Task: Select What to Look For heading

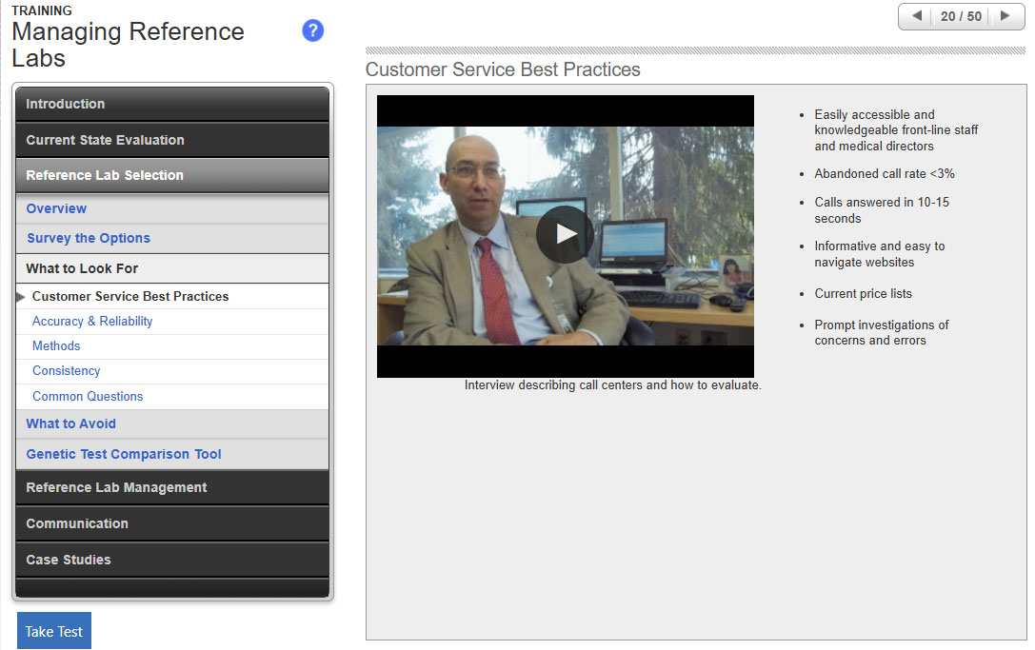Action: (x=82, y=268)
